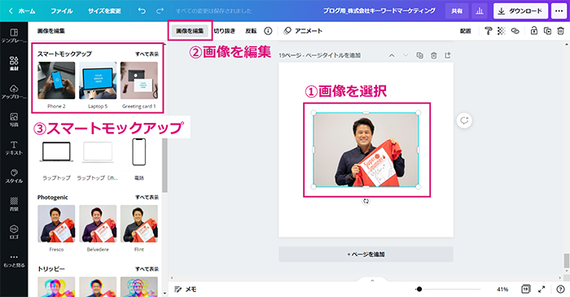This screenshot has height=297, width=570.
Task: Apply the Flint filter
Action: click(x=139, y=224)
